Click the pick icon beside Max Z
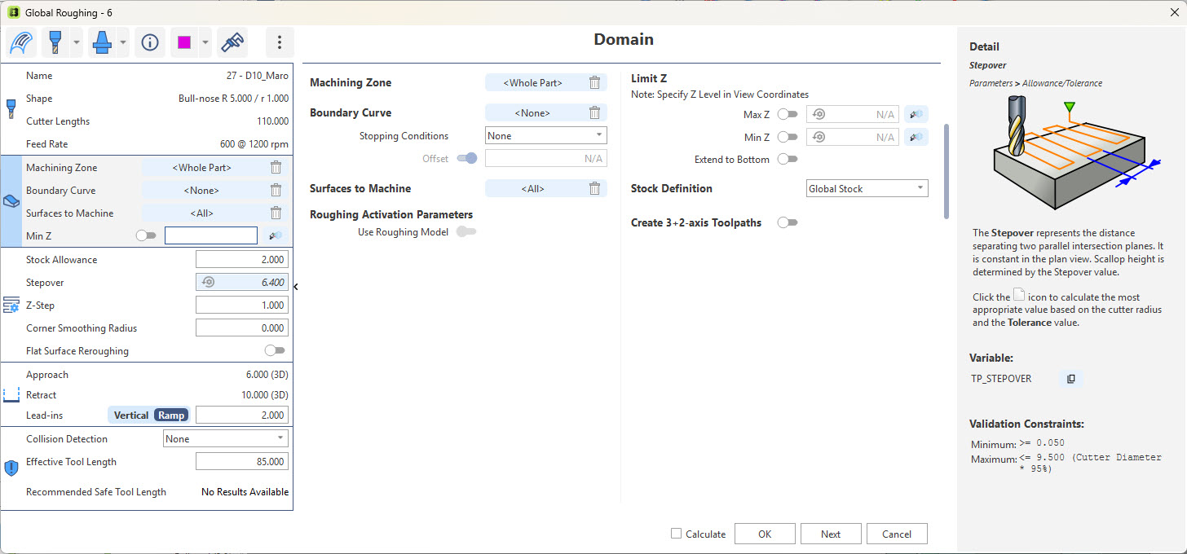 [x=917, y=115]
